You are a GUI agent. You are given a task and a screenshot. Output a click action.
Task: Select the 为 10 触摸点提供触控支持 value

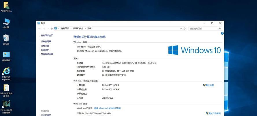(x=114, y=75)
